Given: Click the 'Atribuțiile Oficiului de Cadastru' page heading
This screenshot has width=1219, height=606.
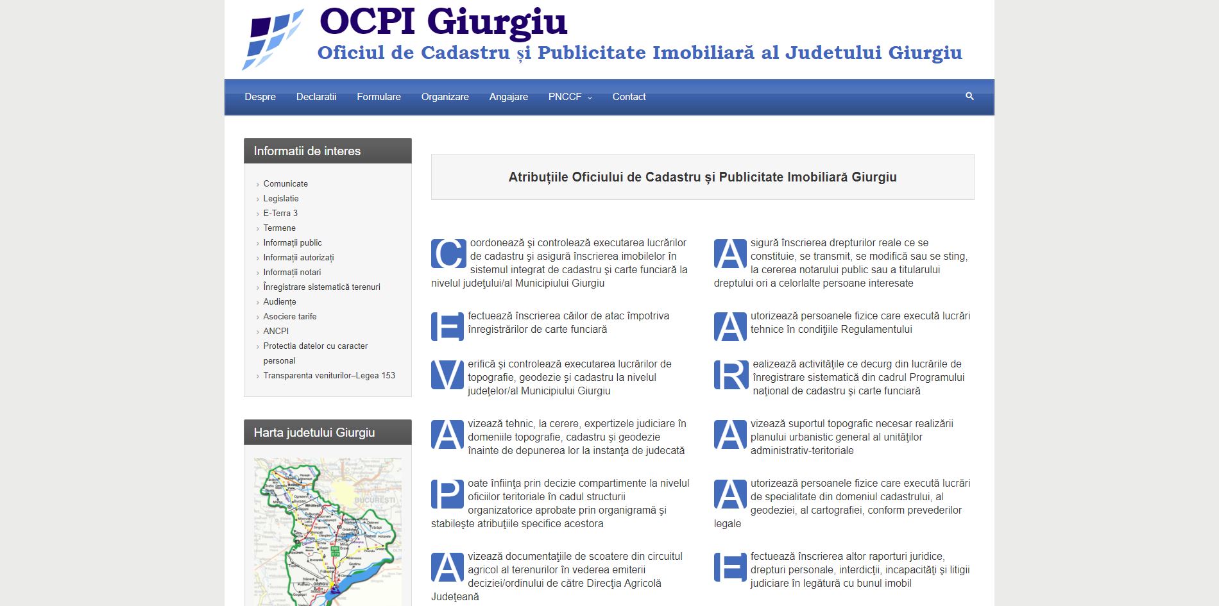Looking at the screenshot, I should 703,177.
